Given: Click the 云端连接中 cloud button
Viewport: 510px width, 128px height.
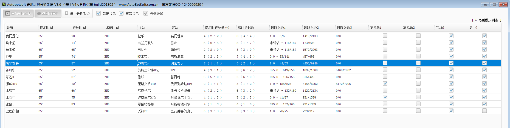Looking at the screenshot, I should click(x=48, y=13).
